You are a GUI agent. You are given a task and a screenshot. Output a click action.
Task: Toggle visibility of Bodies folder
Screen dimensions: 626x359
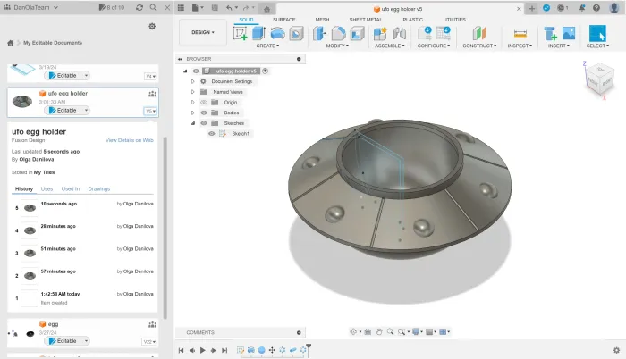[204, 113]
